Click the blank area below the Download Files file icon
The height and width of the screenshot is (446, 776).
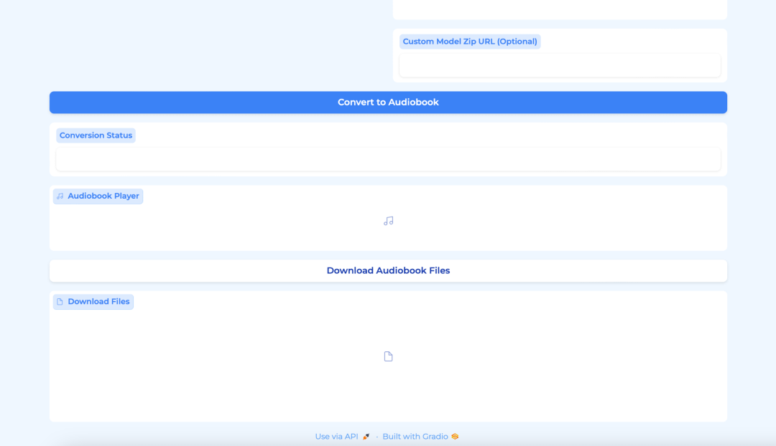pos(388,394)
